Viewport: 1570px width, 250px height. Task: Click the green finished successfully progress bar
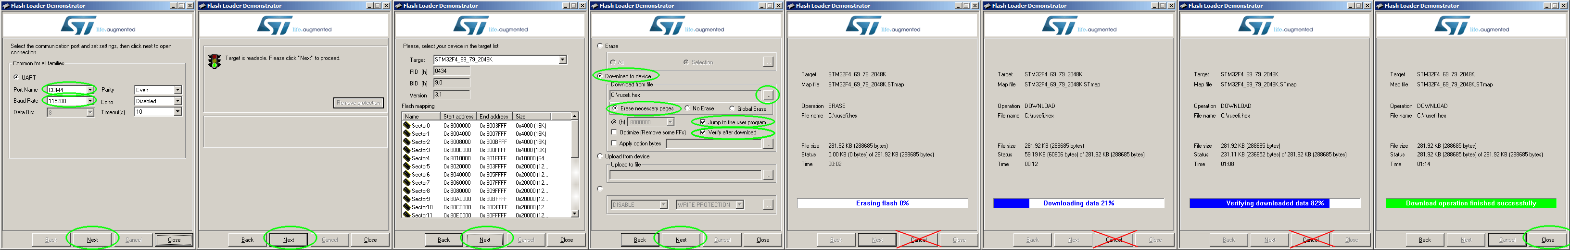(1470, 203)
